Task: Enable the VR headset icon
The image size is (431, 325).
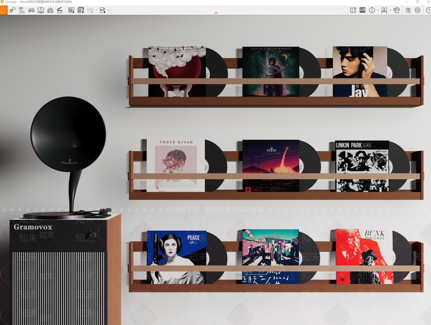Action: pyautogui.click(x=397, y=10)
